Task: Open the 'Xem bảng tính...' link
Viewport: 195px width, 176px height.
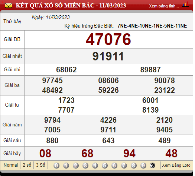Action: (x=164, y=6)
